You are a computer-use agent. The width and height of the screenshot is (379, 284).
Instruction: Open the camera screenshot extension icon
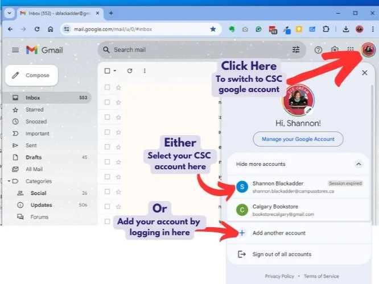pyautogui.click(x=245, y=29)
